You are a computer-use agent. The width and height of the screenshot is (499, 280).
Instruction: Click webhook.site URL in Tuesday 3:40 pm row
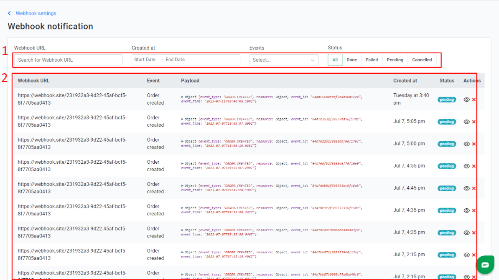tap(72, 99)
